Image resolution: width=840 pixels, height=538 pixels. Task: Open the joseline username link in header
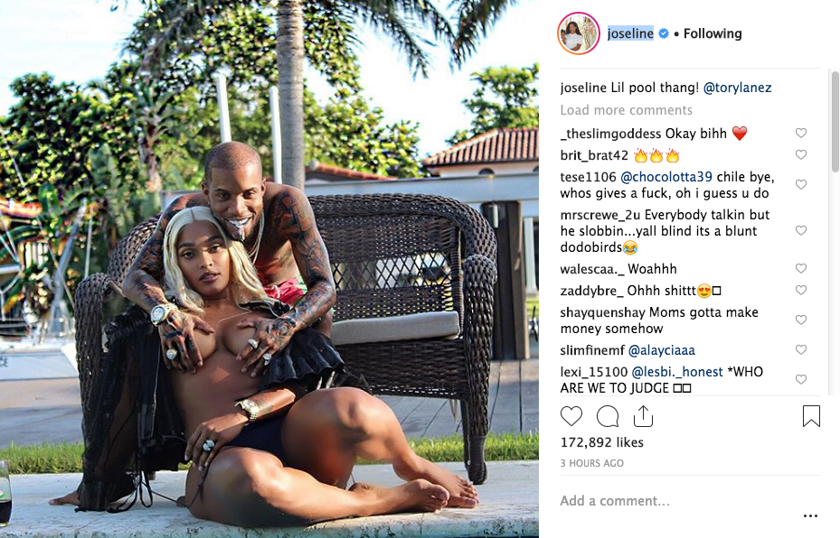pos(630,33)
